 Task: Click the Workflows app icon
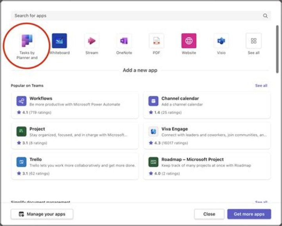point(22,101)
